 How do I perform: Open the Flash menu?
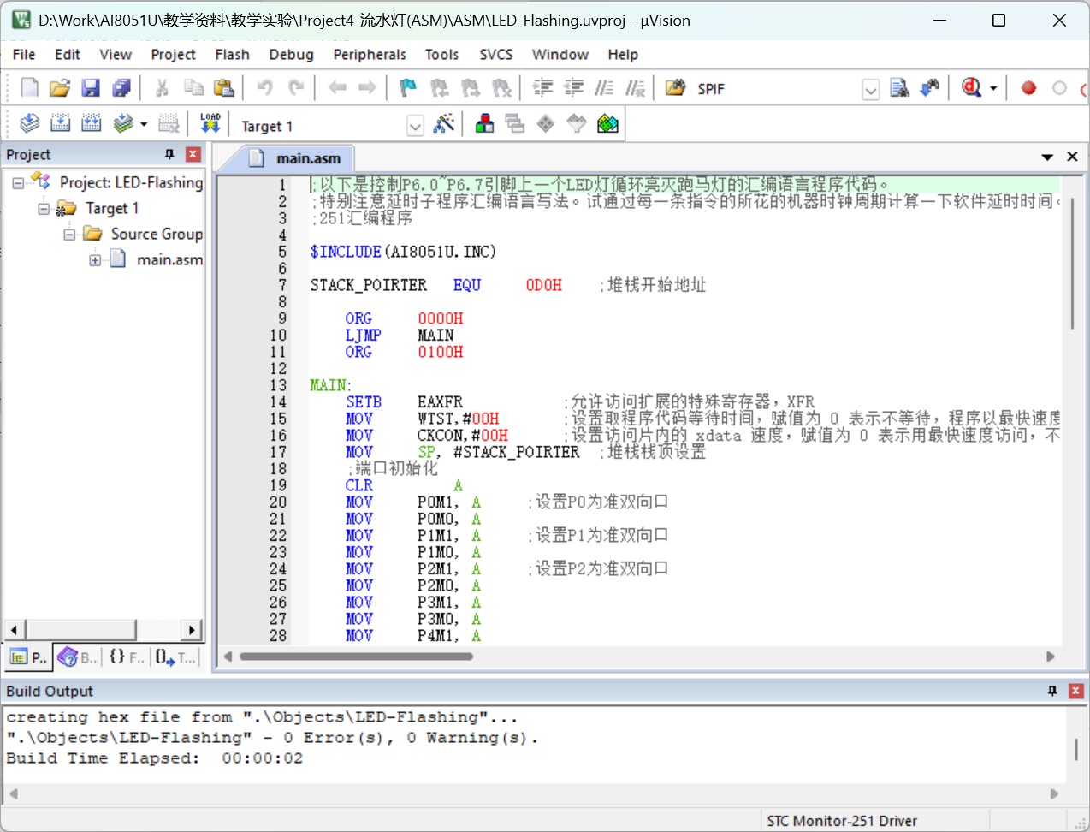(x=233, y=54)
